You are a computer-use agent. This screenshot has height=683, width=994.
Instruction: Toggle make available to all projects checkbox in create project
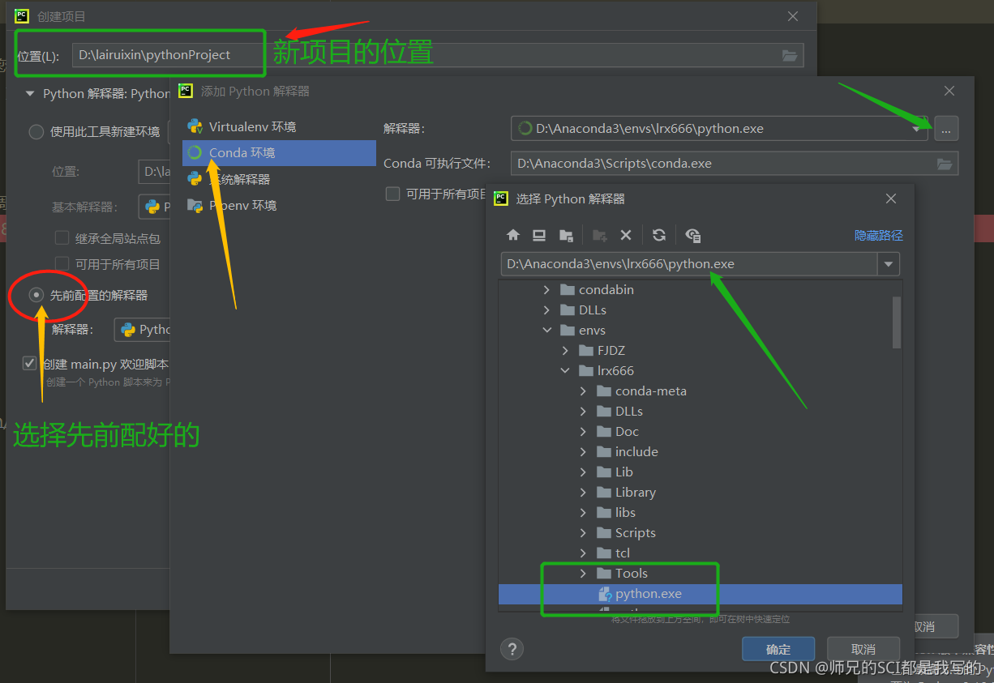[62, 263]
